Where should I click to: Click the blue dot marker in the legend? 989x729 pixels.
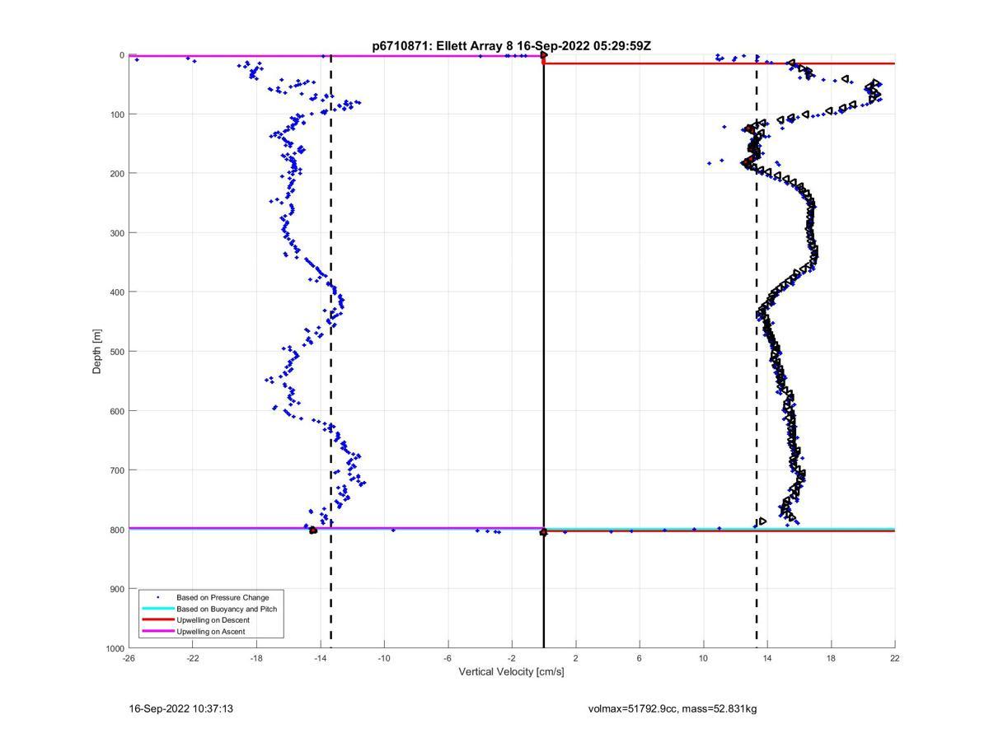point(157,597)
